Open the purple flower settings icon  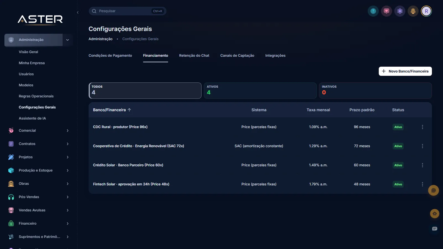(400, 11)
